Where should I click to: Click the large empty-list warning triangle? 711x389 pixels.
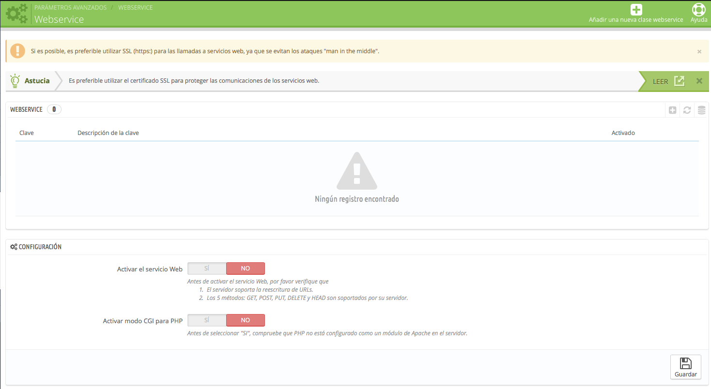(x=357, y=170)
